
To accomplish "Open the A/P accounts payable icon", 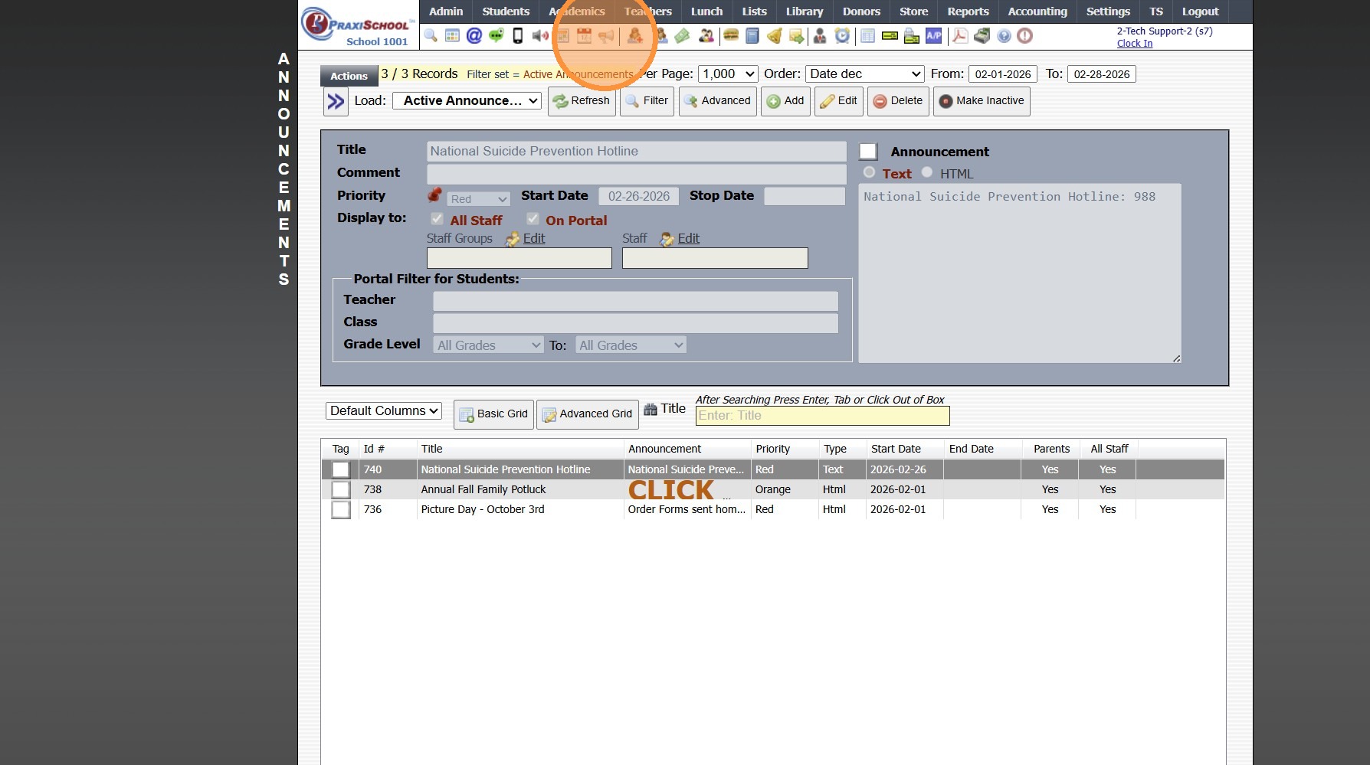I will (934, 36).
